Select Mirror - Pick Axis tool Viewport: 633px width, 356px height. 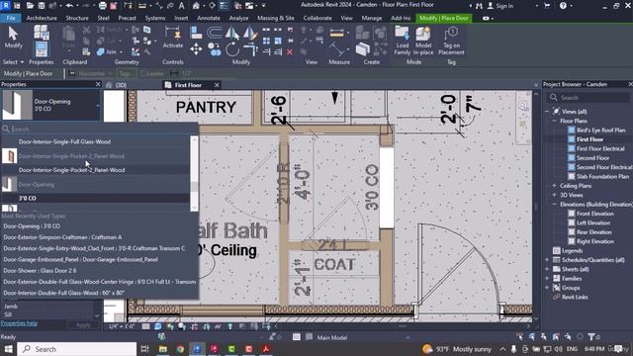point(232,33)
